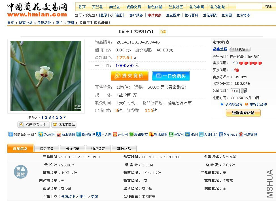This screenshot has height=202, width=276.
Task: Click the 一口价购买 button
Action: pos(171,76)
